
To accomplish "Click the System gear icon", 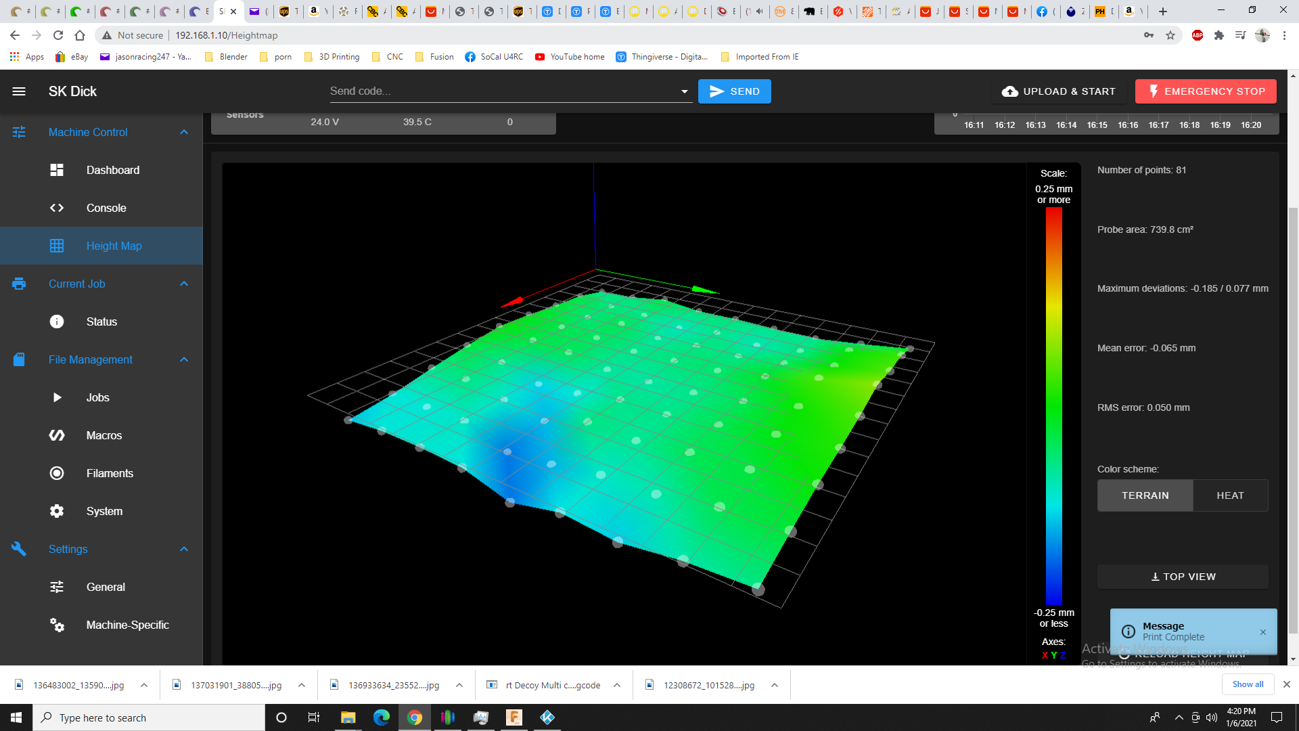I will tap(57, 511).
